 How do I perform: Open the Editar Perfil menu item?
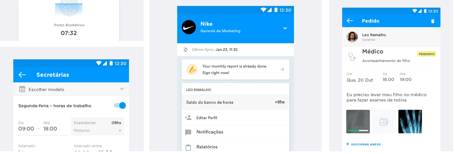[x=236, y=118]
